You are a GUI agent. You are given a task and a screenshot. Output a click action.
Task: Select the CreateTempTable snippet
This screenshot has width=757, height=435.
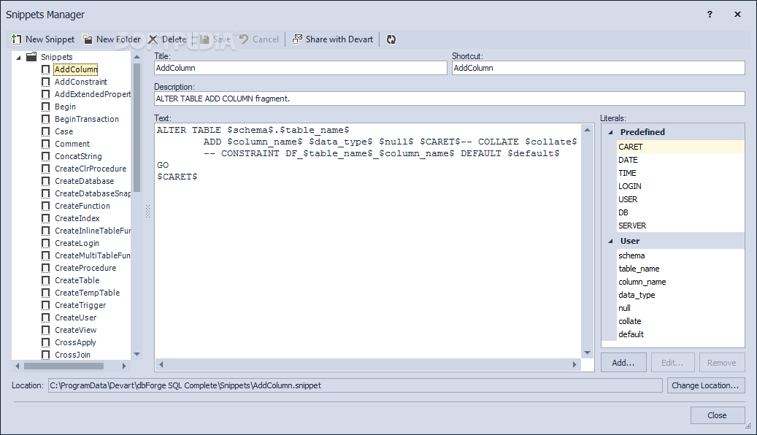(87, 293)
